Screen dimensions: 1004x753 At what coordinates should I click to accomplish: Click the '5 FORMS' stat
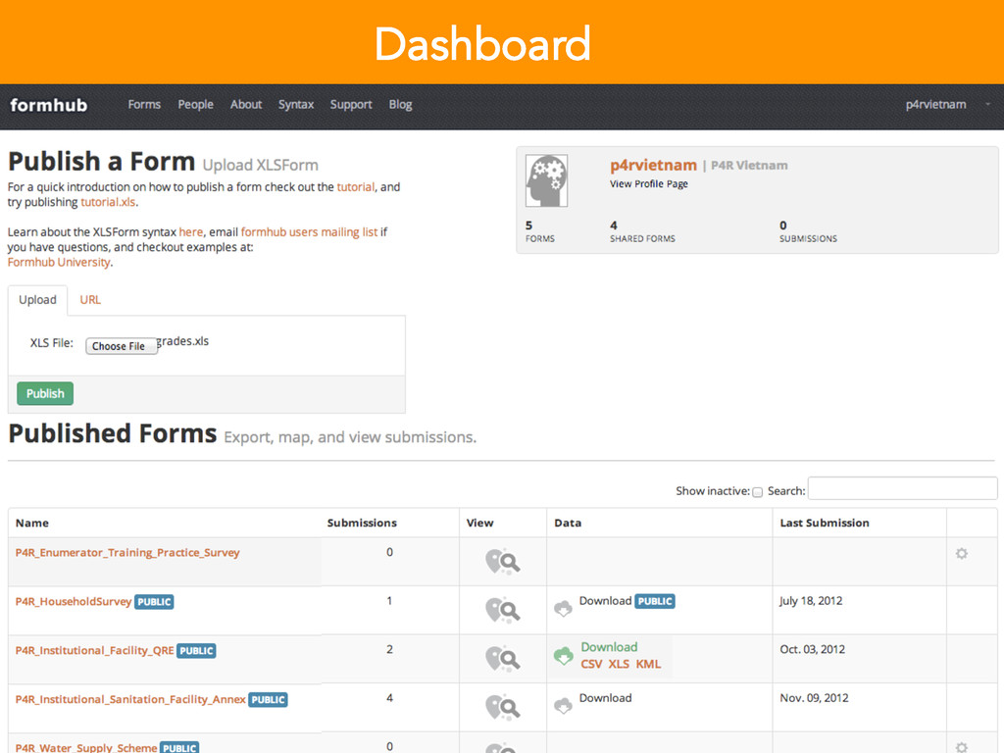(540, 231)
